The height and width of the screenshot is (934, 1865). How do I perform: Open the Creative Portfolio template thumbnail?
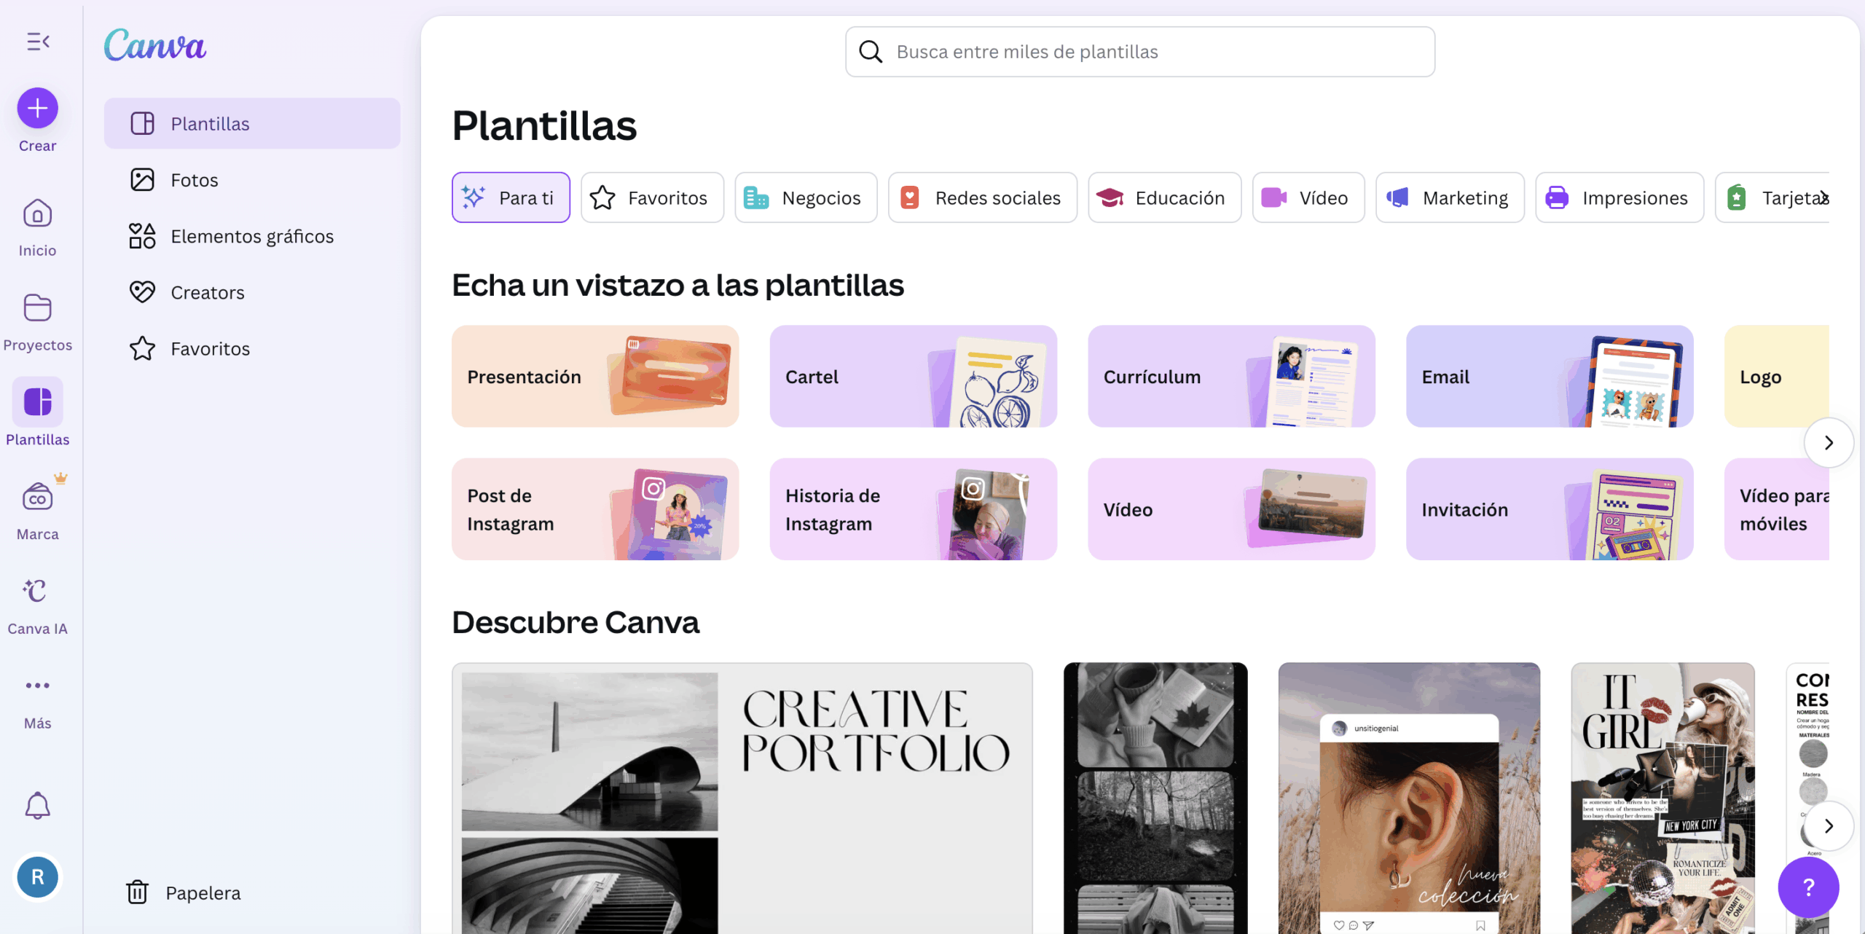[x=742, y=798]
